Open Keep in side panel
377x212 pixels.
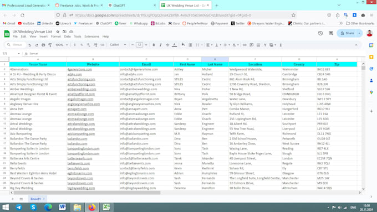point(371,57)
